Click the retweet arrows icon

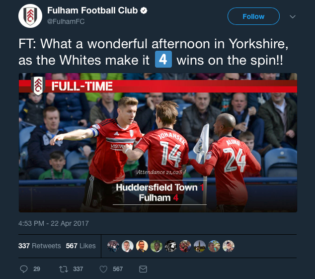[64, 269]
